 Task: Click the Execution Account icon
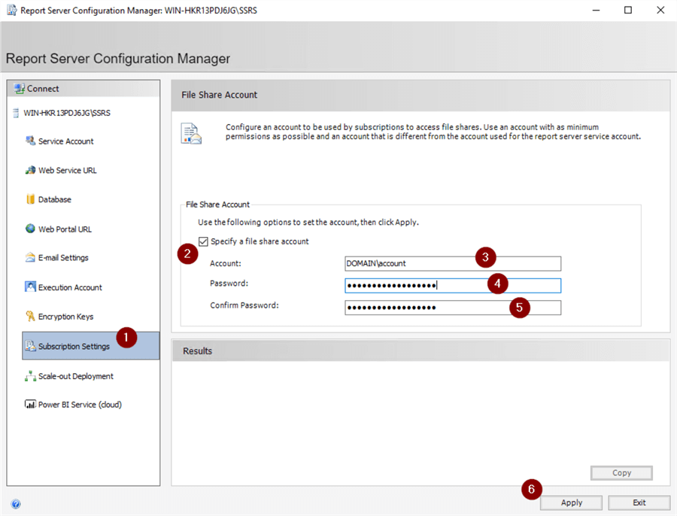30,287
